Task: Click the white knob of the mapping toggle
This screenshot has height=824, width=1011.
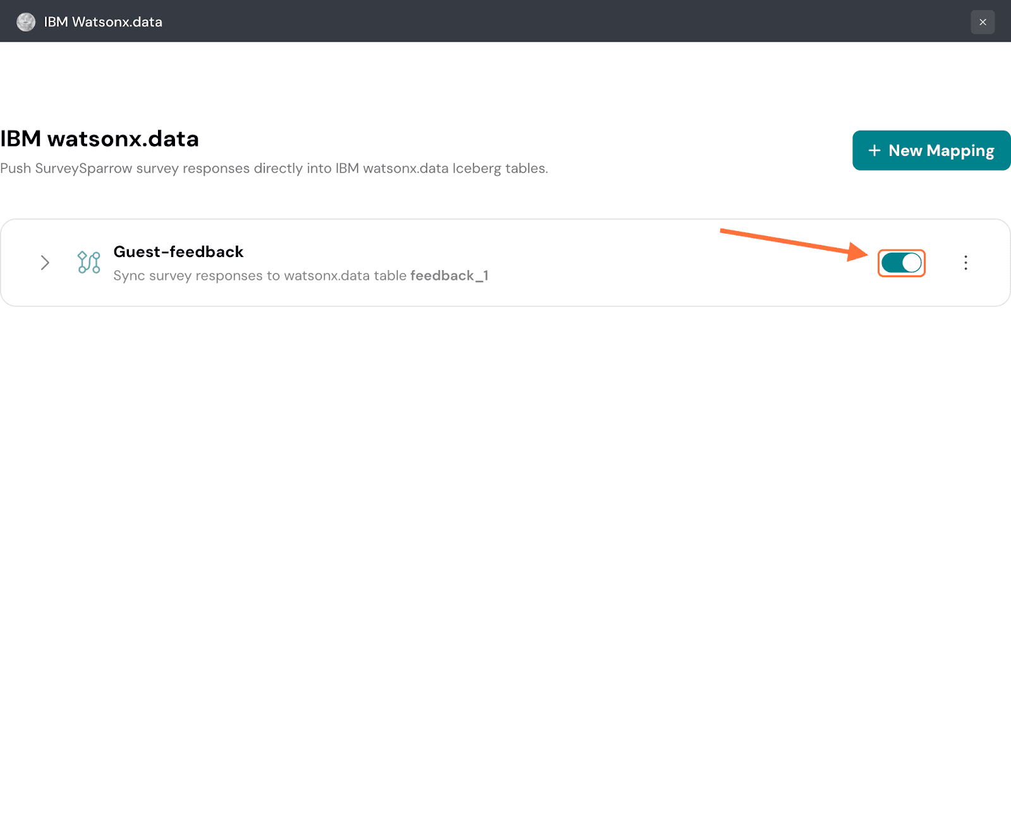Action: [x=911, y=263]
